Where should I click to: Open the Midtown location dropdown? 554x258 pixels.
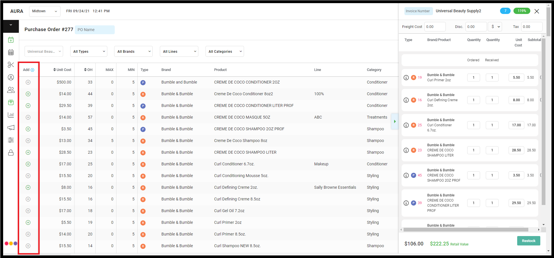point(45,11)
